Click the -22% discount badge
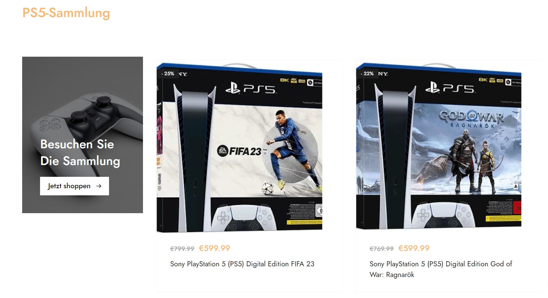The image size is (548, 298). [367, 73]
